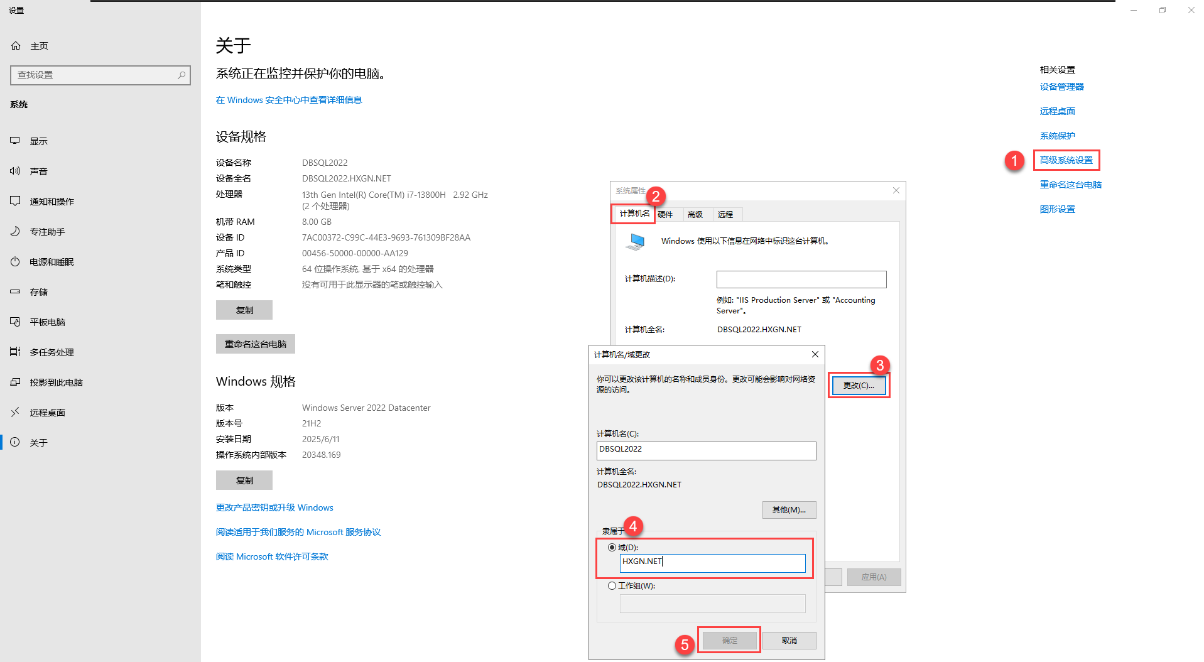
Task: Open Storage settings icon
Action: [15, 291]
